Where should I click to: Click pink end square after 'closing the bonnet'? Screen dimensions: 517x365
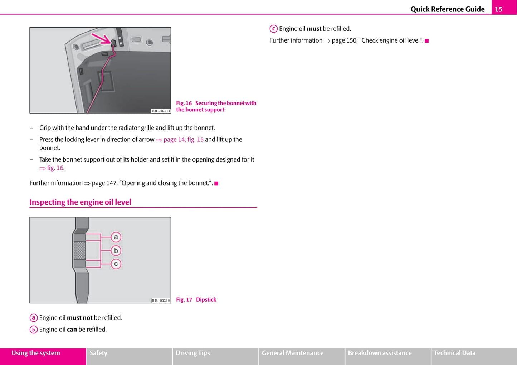coord(216,183)
